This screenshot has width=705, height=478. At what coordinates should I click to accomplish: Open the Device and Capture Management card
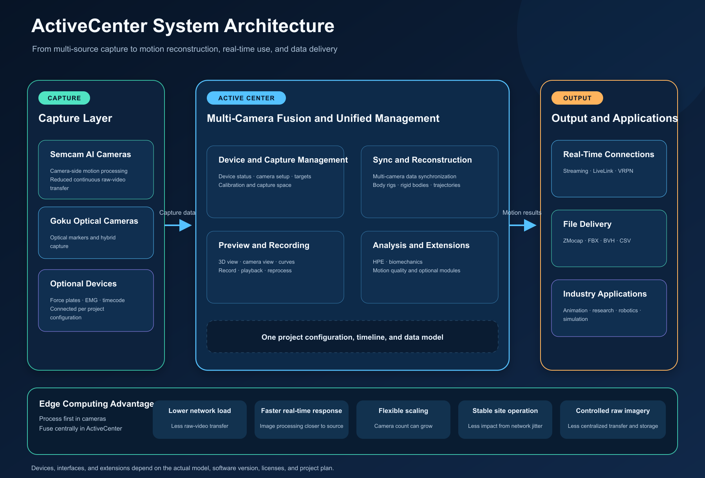point(275,182)
